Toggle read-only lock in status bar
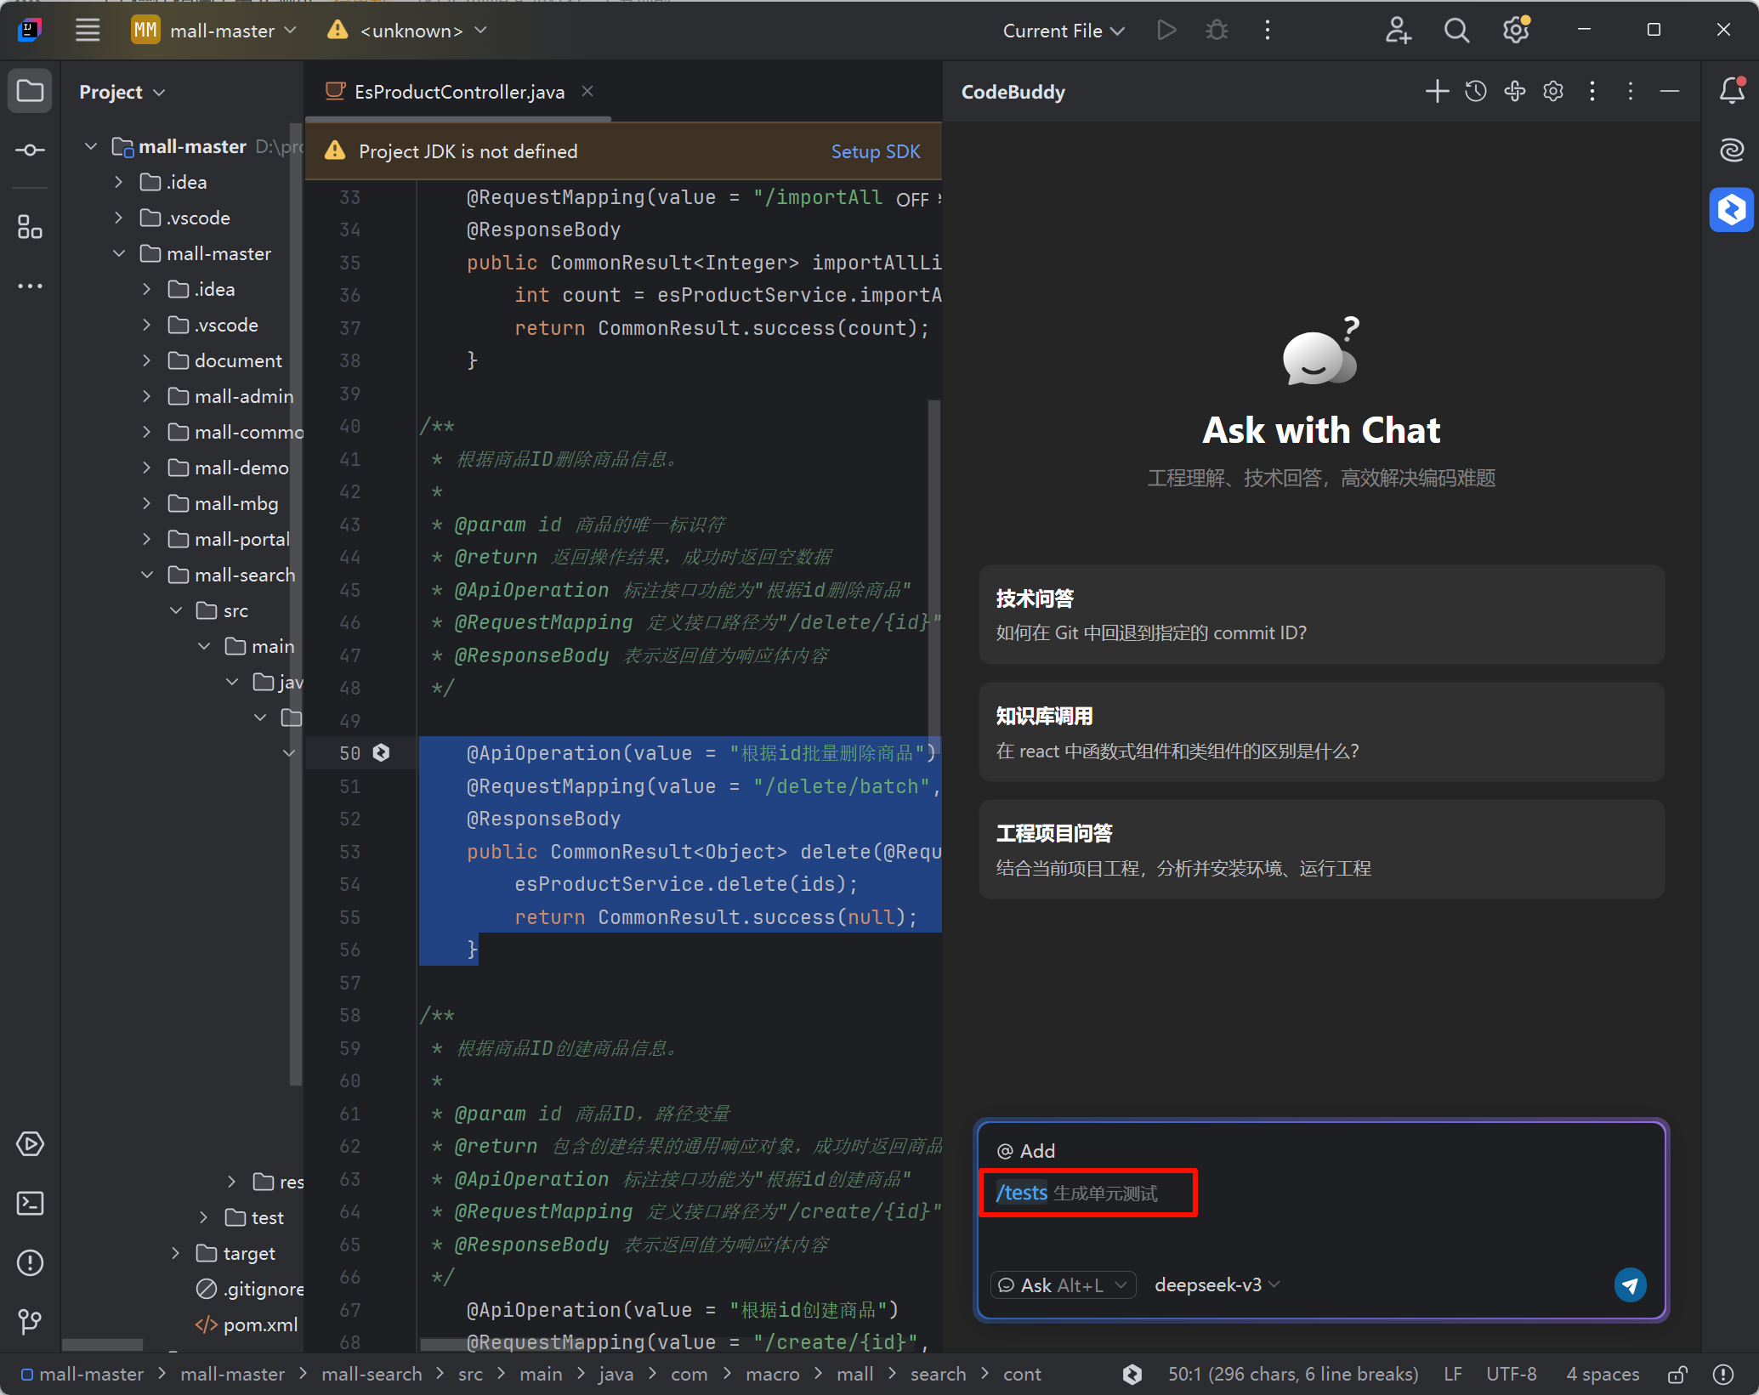1759x1395 pixels. (1677, 1375)
